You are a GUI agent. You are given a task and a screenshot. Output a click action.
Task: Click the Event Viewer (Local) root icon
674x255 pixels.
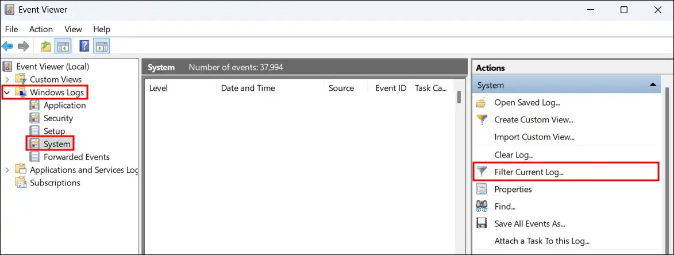pyautogui.click(x=7, y=67)
